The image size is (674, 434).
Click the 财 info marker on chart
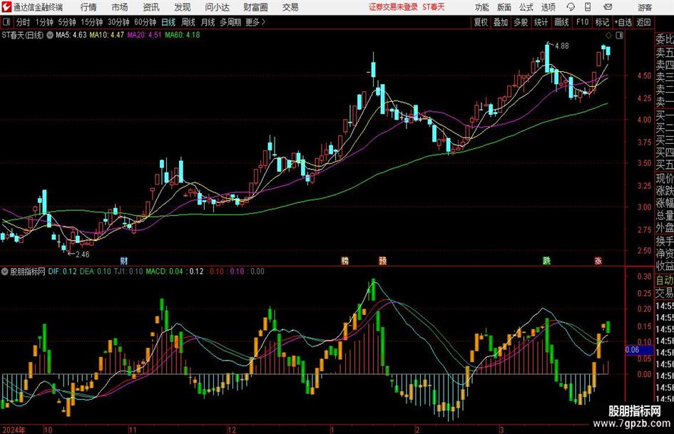124,260
